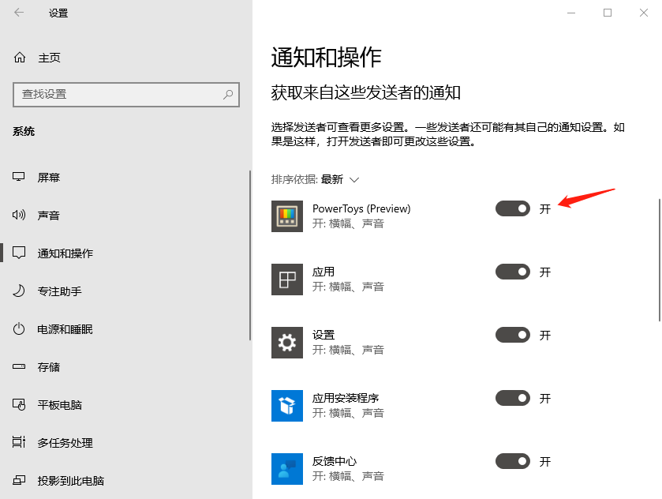Open the search suggestions in 查找设置 box
The height and width of the screenshot is (499, 662).
[x=228, y=94]
